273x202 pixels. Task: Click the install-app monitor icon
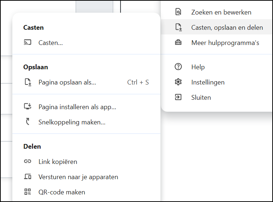[x=28, y=107]
